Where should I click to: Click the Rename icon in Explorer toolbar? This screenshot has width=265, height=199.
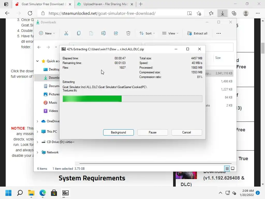(104, 33)
